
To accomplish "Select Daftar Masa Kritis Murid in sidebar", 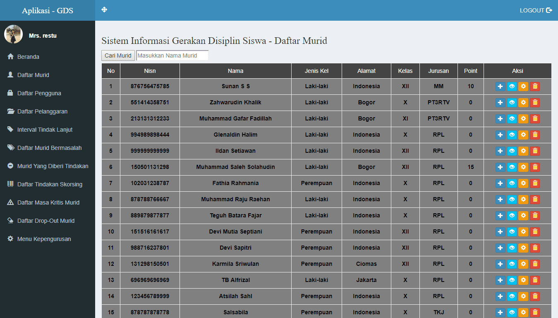I will (x=48, y=202).
